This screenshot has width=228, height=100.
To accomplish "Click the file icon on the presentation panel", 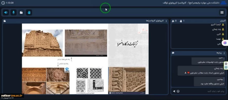I will [5, 21].
